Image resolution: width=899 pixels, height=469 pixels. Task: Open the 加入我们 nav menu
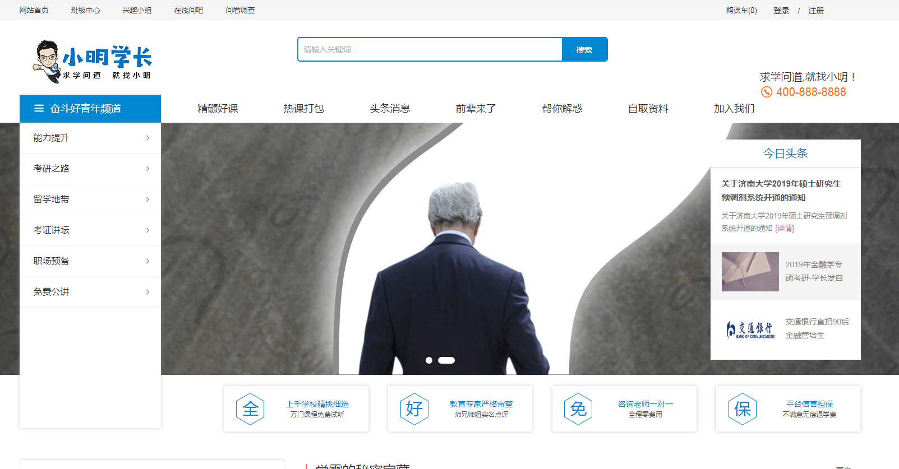pos(734,109)
